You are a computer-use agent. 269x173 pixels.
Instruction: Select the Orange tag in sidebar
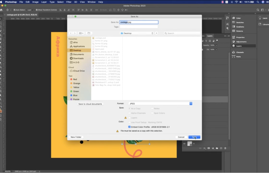tap(76, 83)
